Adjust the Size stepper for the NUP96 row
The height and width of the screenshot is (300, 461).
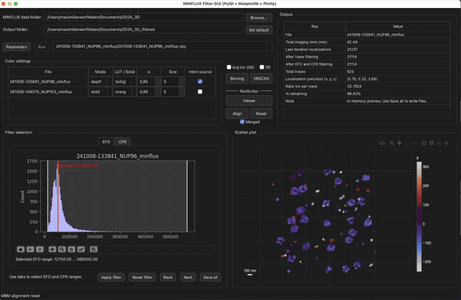point(182,82)
